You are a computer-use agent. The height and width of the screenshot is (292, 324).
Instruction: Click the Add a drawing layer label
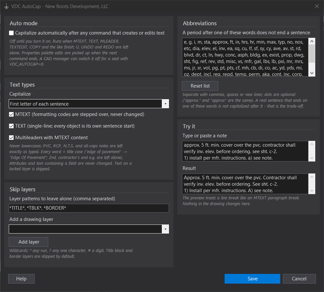(x=31, y=219)
